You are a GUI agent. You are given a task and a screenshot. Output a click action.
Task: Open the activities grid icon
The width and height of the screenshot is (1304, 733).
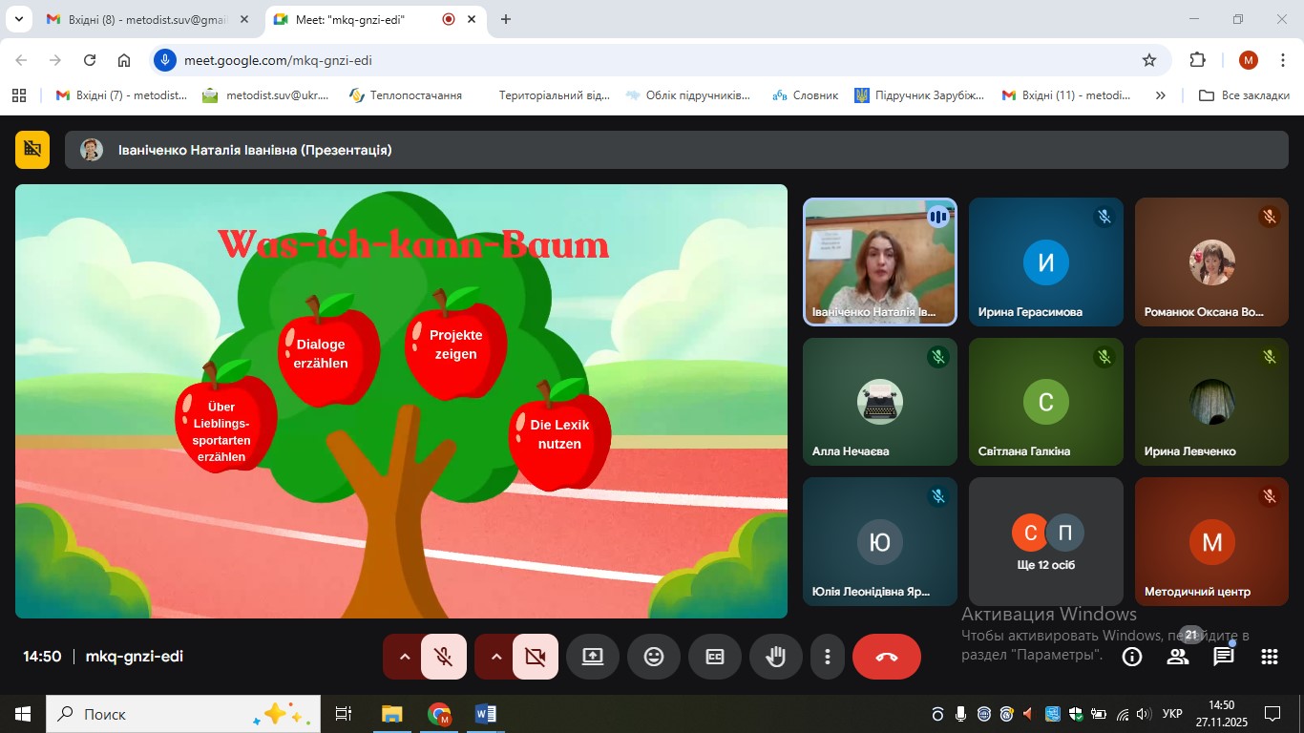click(x=1270, y=657)
